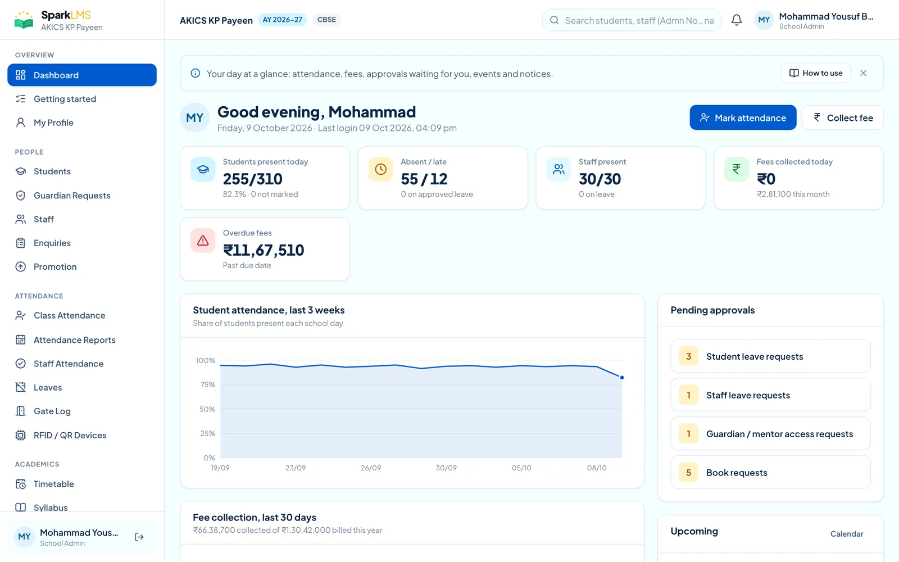Open Staff leave requests approvals
This screenshot has width=899, height=562.
click(770, 395)
